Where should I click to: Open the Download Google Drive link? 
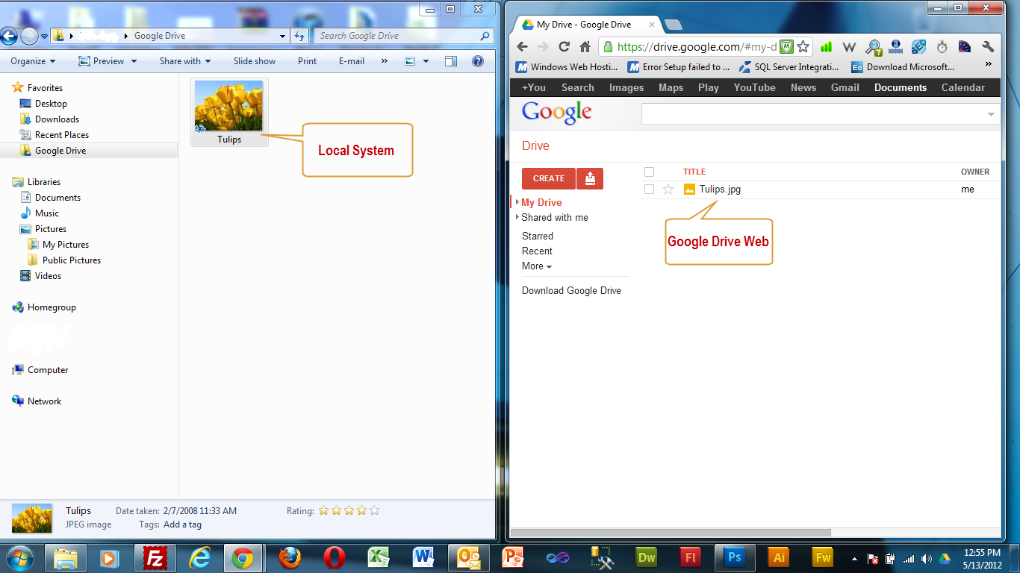pyautogui.click(x=571, y=291)
